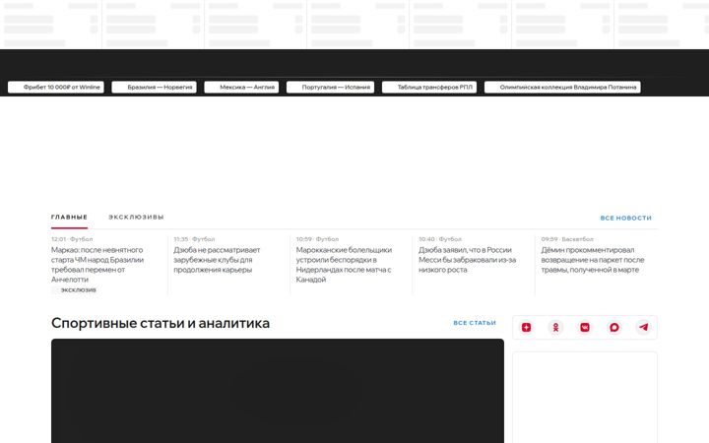
Task: Open the Таблица трансферов РПЛ chip
Action: [429, 88]
